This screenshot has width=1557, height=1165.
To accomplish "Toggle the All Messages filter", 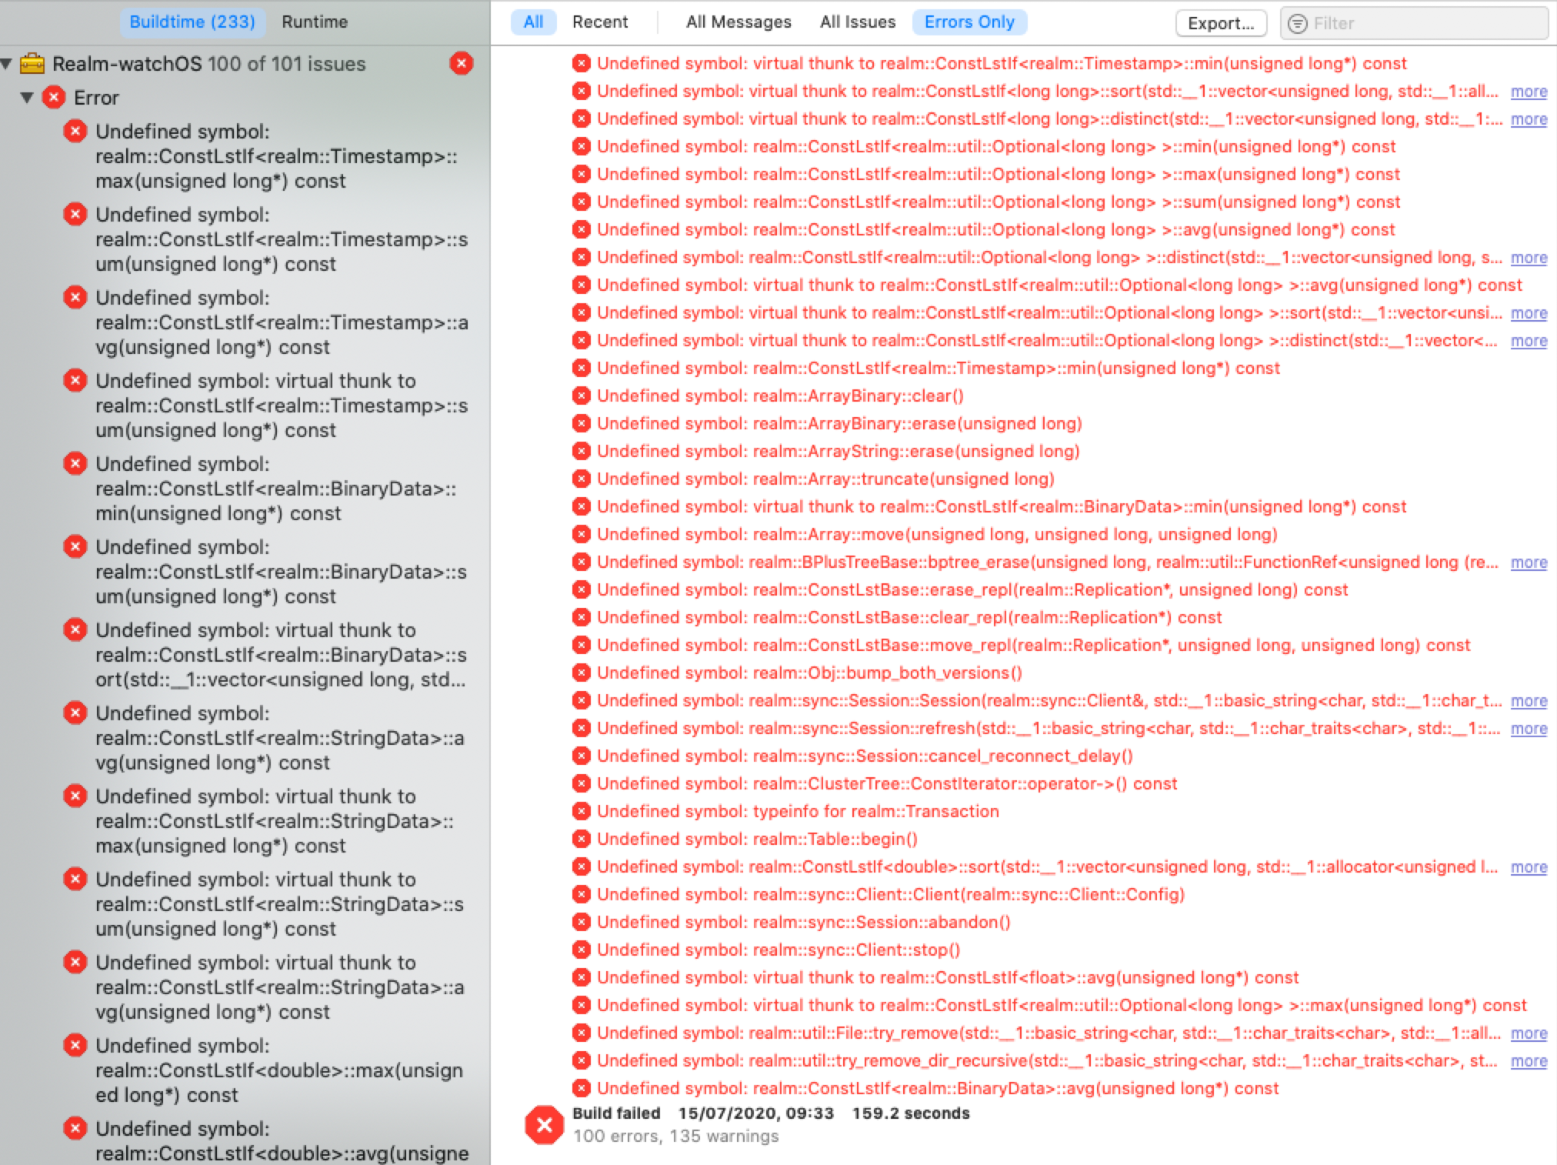I will tap(738, 22).
